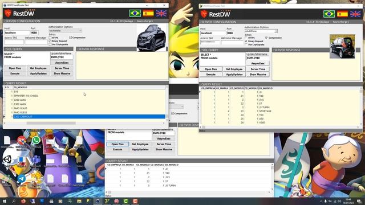This screenshot has height=205, width=365.
Task: Click Execute in left window
Action: click(x=15, y=73)
